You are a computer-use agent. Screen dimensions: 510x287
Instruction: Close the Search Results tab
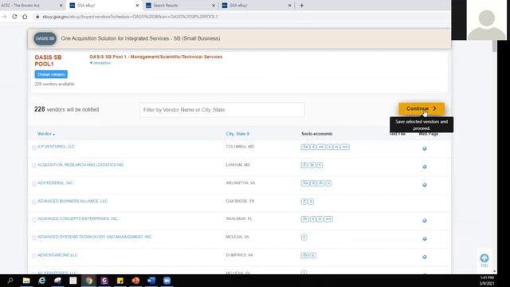[214, 6]
